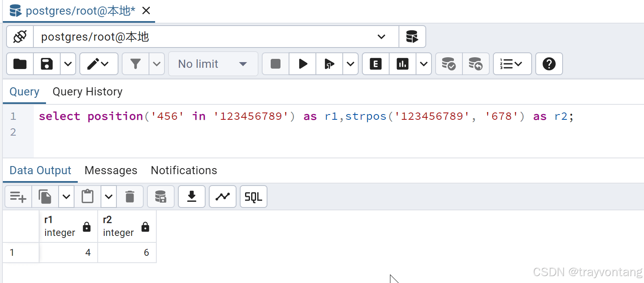Screen dimensions: 644x283
Task: Click the r1 column lock icon
Action: [x=87, y=227]
